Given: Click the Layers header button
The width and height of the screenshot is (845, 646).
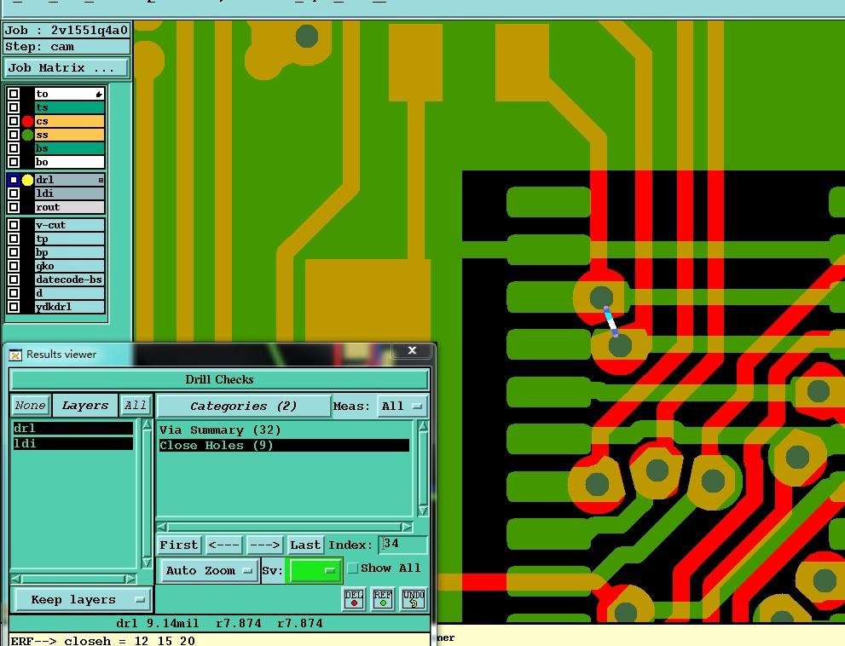Looking at the screenshot, I should [84, 406].
